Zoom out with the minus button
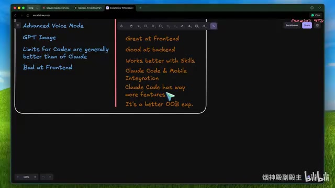The image size is (335, 188). 18,177
